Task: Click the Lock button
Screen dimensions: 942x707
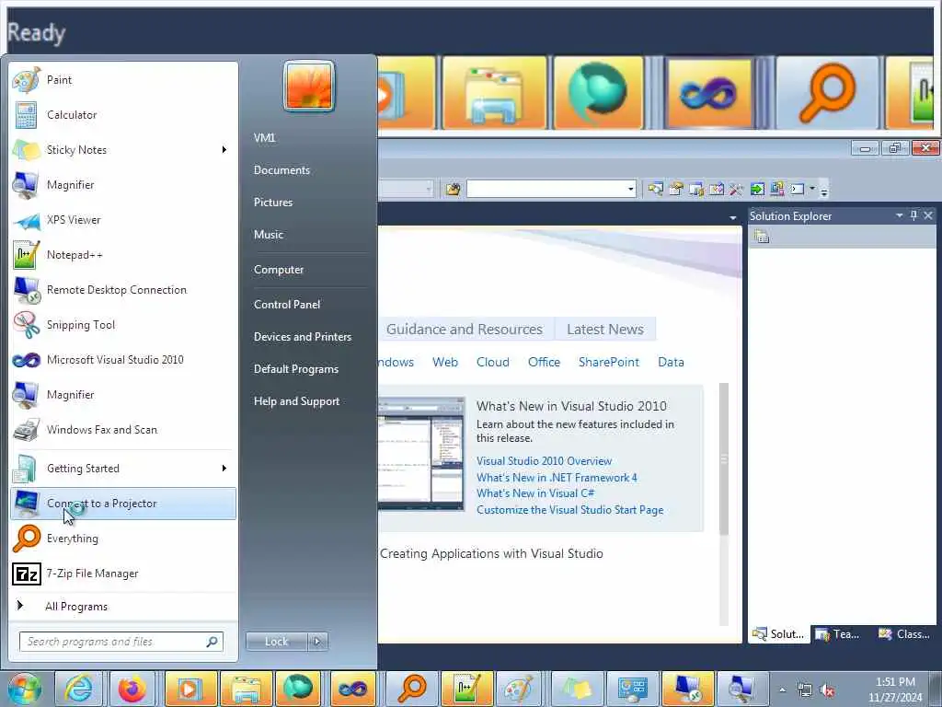Action: [277, 642]
